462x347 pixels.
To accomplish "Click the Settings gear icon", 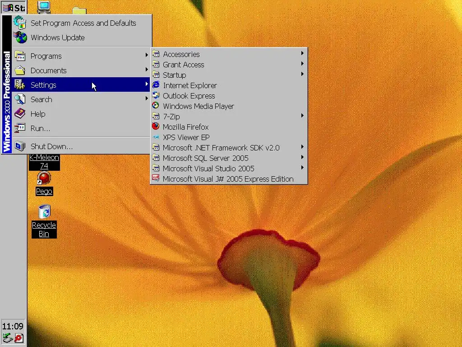I will 20,84.
